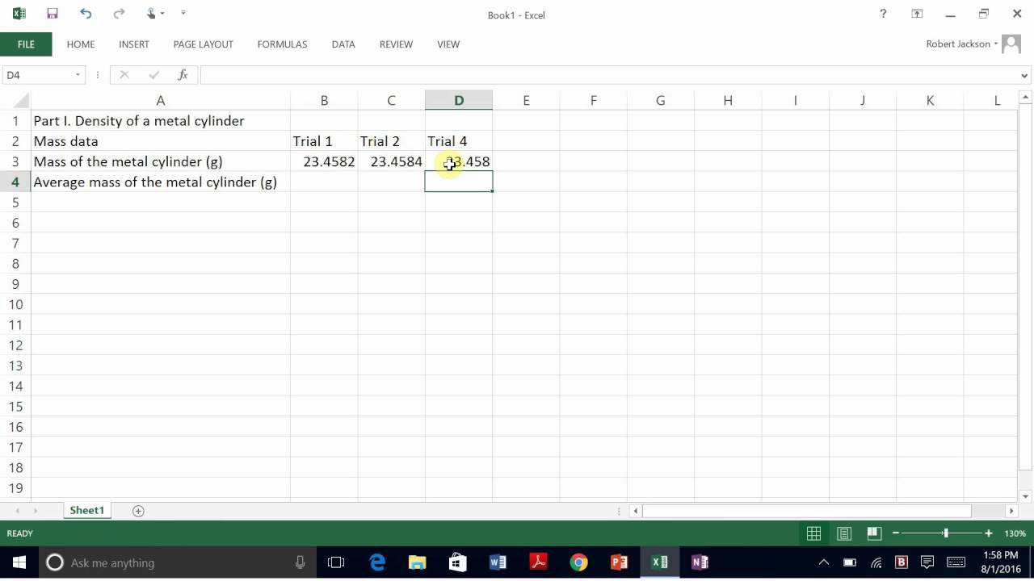Viewport: 1034px width, 581px height.
Task: Select row 10 header
Action: pyautogui.click(x=15, y=304)
